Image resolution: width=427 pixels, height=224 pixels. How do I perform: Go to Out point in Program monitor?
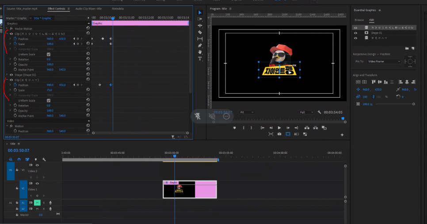(296, 128)
